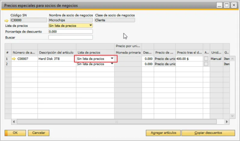Click the Agregar artículos button
This screenshot has height=141, width=240.
pos(163,133)
